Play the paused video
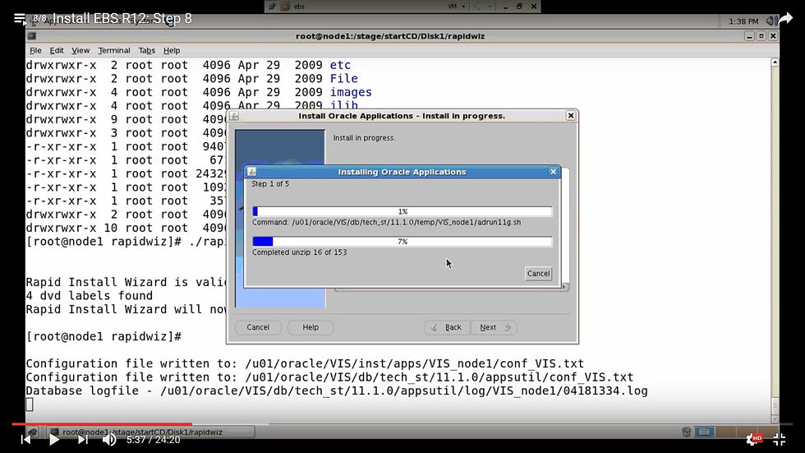 (x=53, y=440)
